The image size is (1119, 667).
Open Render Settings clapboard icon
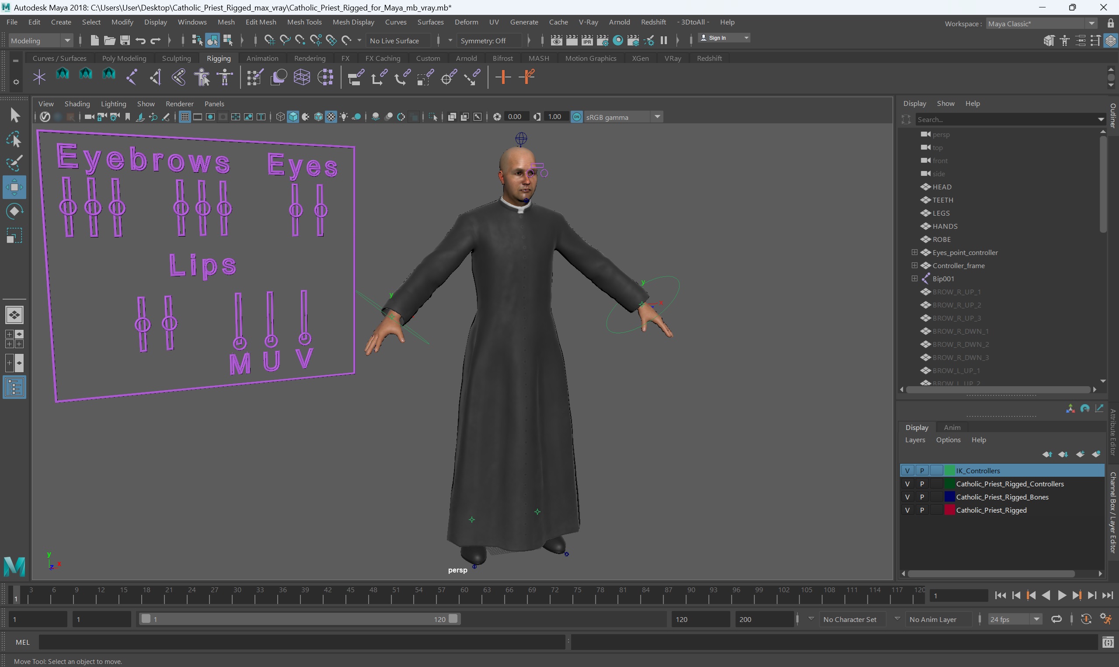pos(603,40)
